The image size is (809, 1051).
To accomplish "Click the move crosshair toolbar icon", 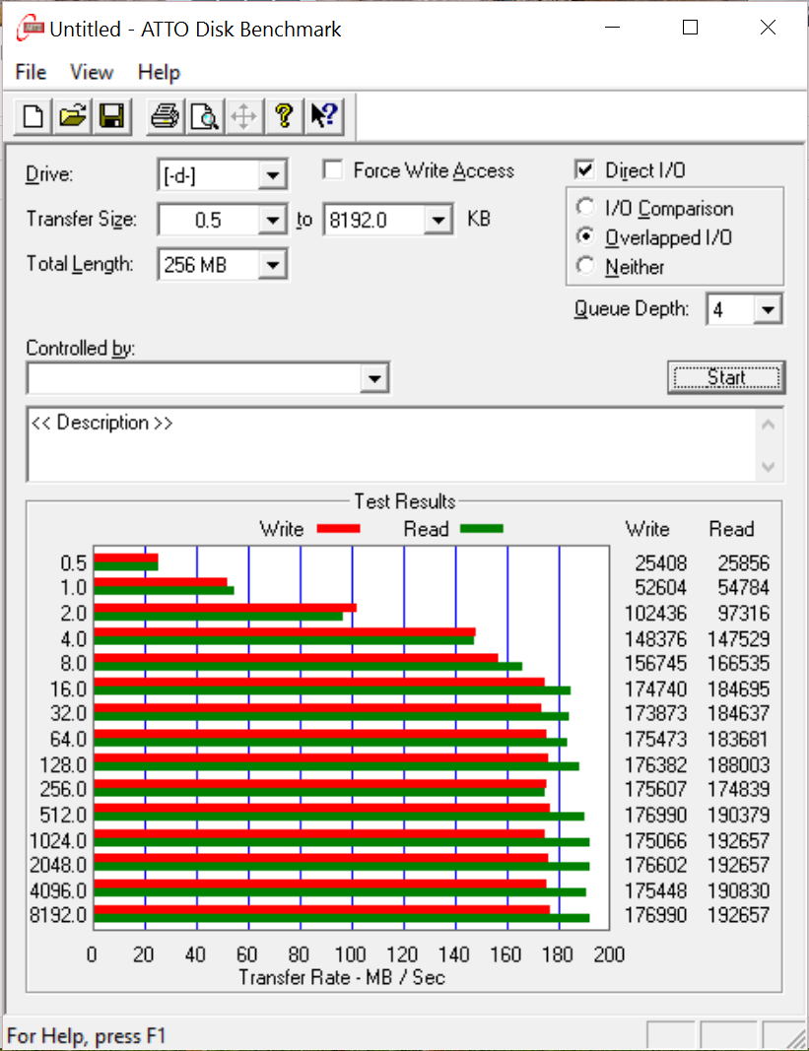I will tap(243, 116).
